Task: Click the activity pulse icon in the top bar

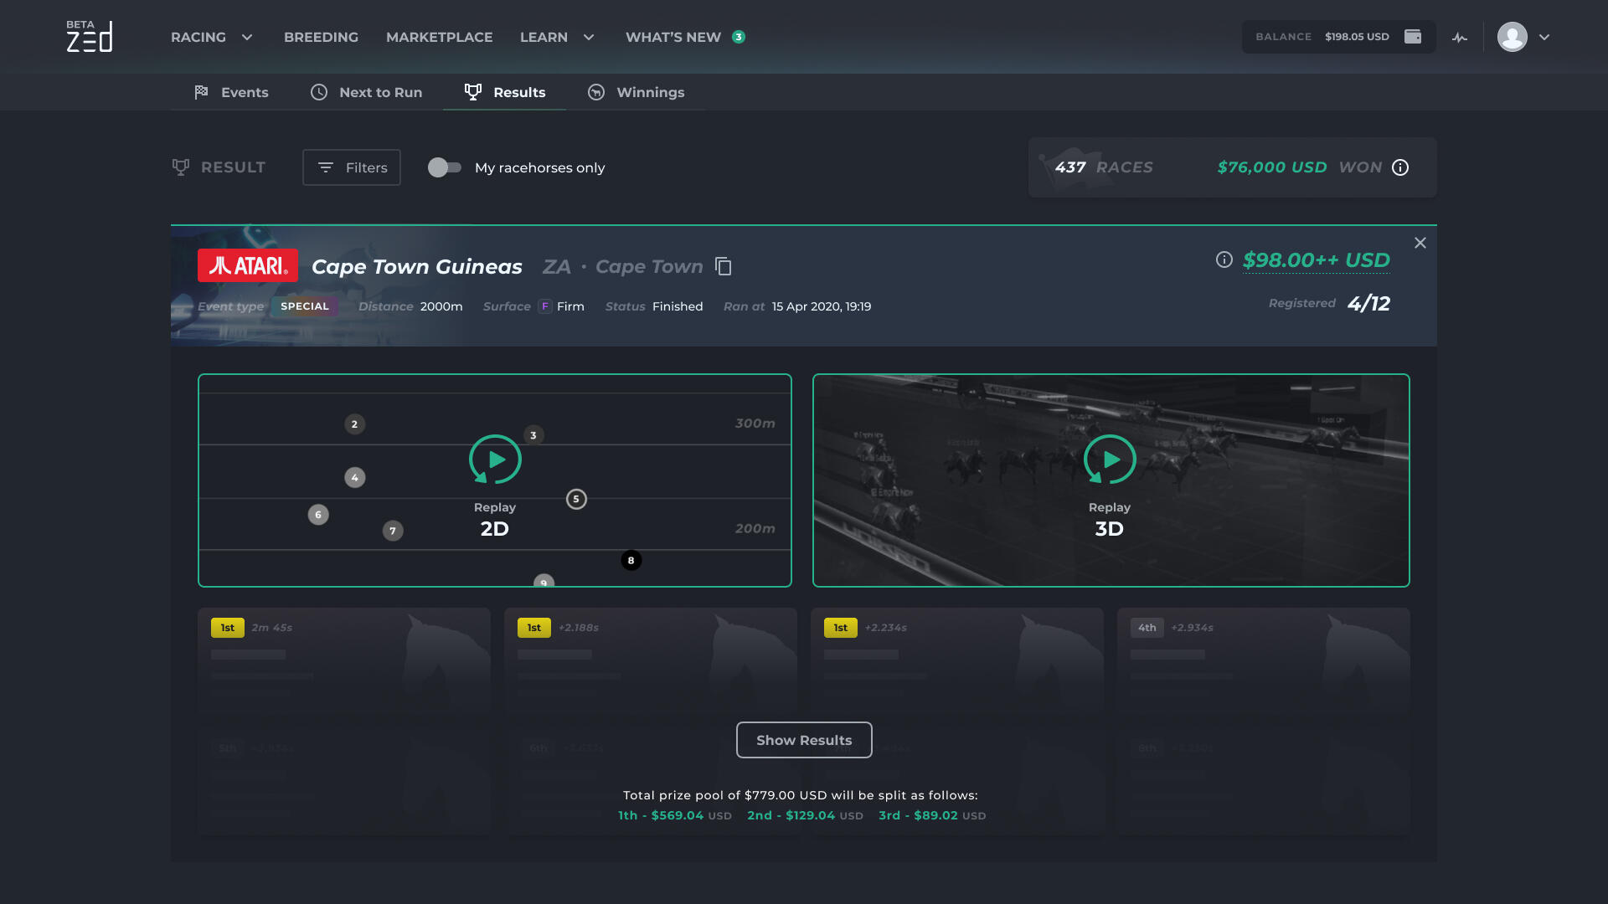Action: pyautogui.click(x=1460, y=37)
